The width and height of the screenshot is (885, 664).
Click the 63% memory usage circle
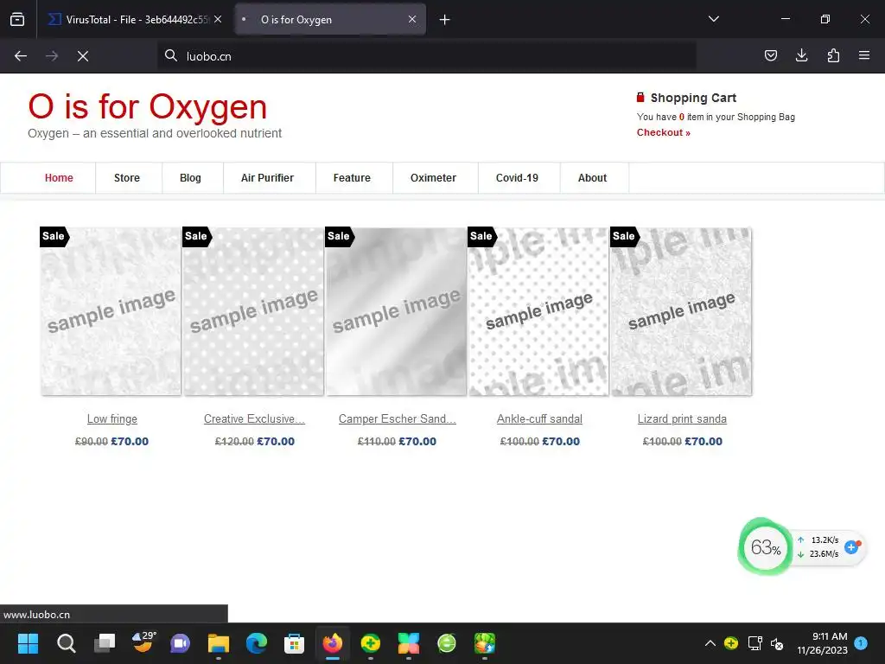pos(766,546)
